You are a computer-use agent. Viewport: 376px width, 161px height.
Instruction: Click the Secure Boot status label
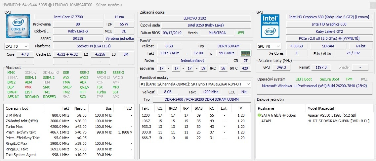point(329,79)
